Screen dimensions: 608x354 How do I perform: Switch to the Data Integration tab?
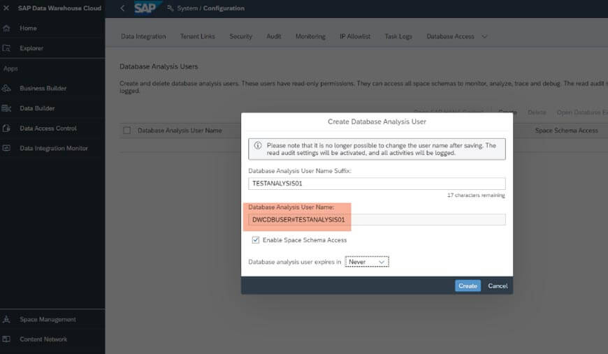[x=143, y=36]
